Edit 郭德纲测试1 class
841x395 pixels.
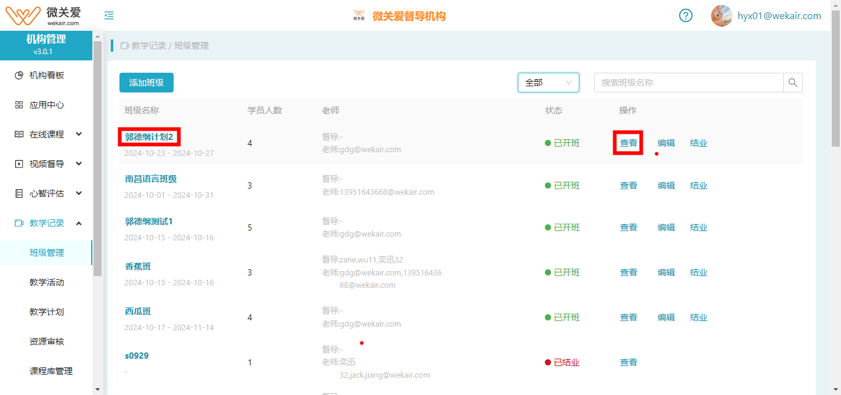(x=666, y=227)
